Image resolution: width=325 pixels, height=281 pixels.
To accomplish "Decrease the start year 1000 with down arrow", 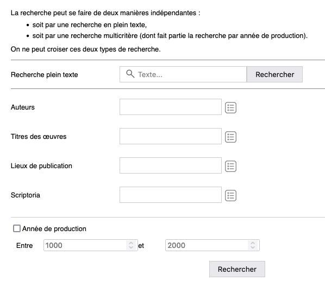I will [131, 247].
